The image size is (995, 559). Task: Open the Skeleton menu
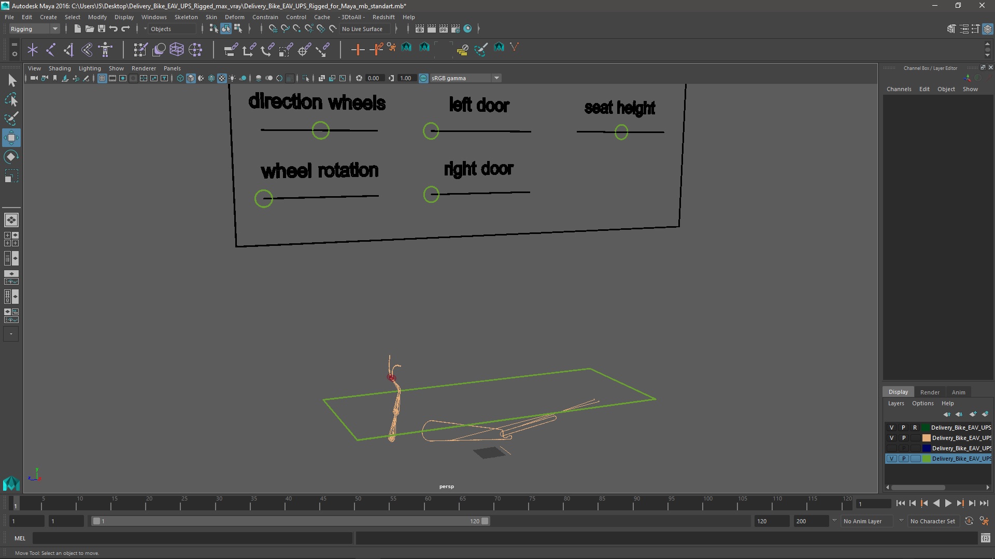[x=186, y=17]
